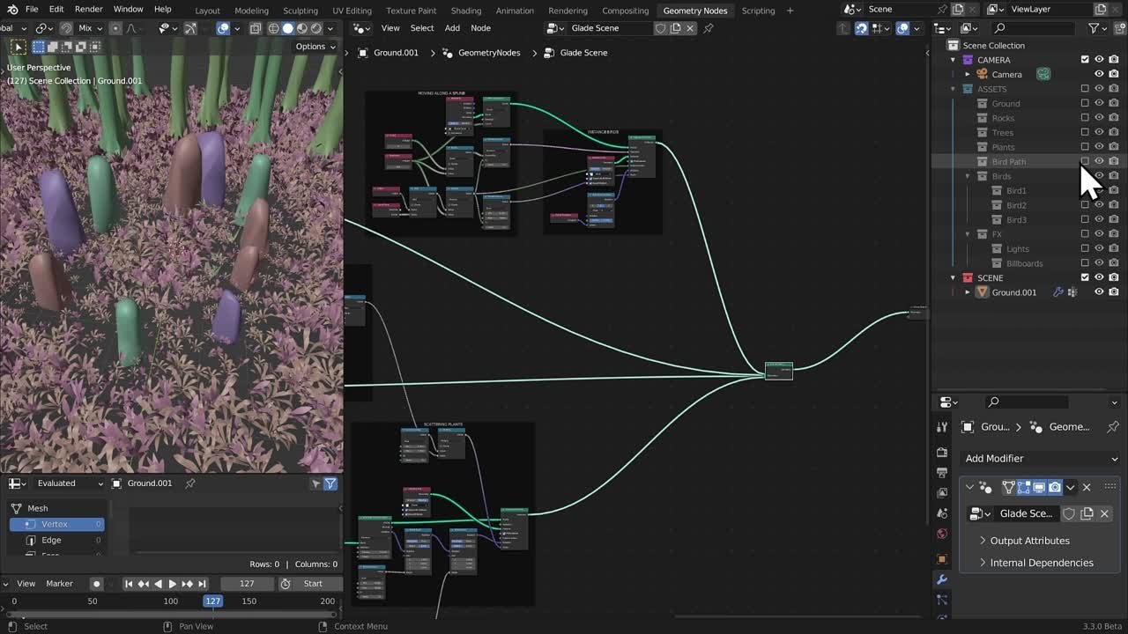The height and width of the screenshot is (634, 1128).
Task: Select Vertex domain in spreadsheet
Action: point(58,524)
